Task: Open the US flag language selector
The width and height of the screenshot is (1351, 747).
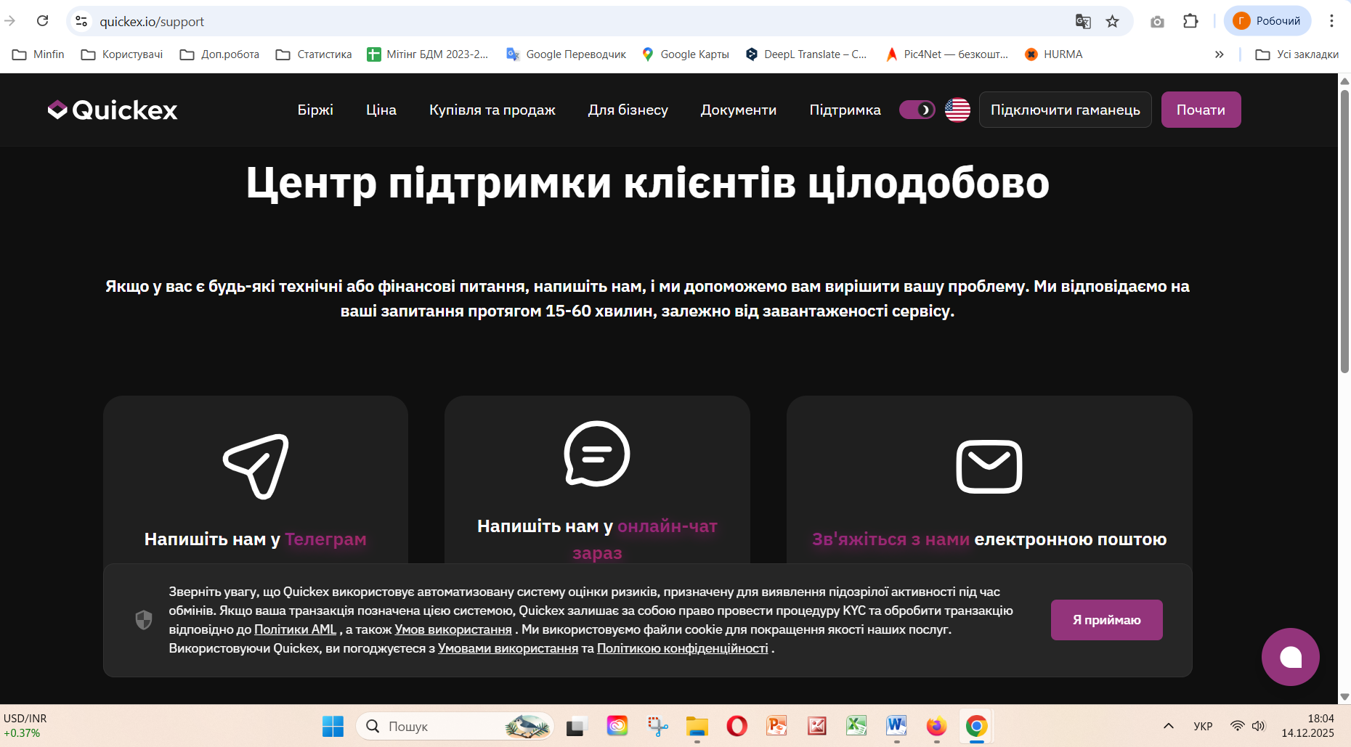Action: pyautogui.click(x=957, y=110)
